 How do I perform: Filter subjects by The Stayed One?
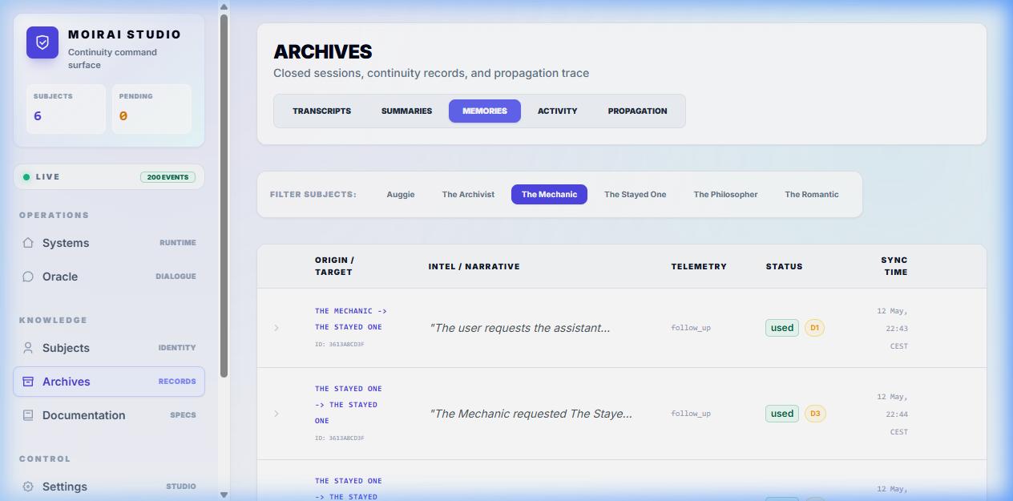coord(635,194)
